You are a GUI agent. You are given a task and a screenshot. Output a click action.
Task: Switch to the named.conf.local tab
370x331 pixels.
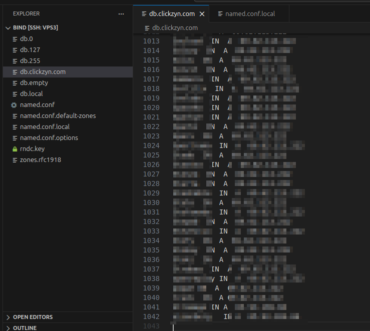tap(249, 14)
